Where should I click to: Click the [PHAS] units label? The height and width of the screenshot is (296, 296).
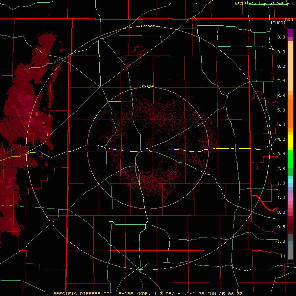pyautogui.click(x=278, y=23)
